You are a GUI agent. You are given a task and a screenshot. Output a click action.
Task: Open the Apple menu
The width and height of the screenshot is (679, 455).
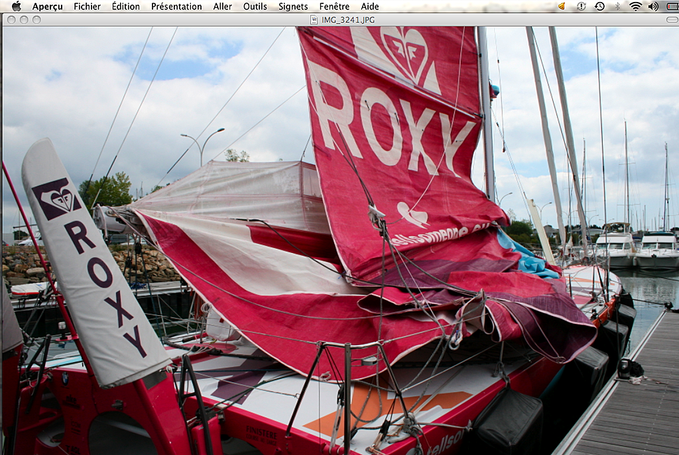pyautogui.click(x=16, y=6)
